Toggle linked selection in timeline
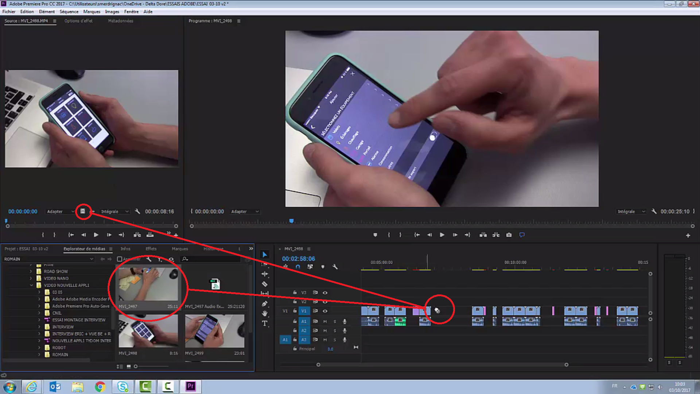700x394 pixels. click(310, 267)
